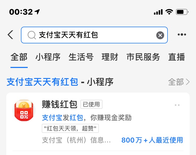Open the two-dot options on 赚钱红包 card
196x155 pixels.
(x=177, y=105)
